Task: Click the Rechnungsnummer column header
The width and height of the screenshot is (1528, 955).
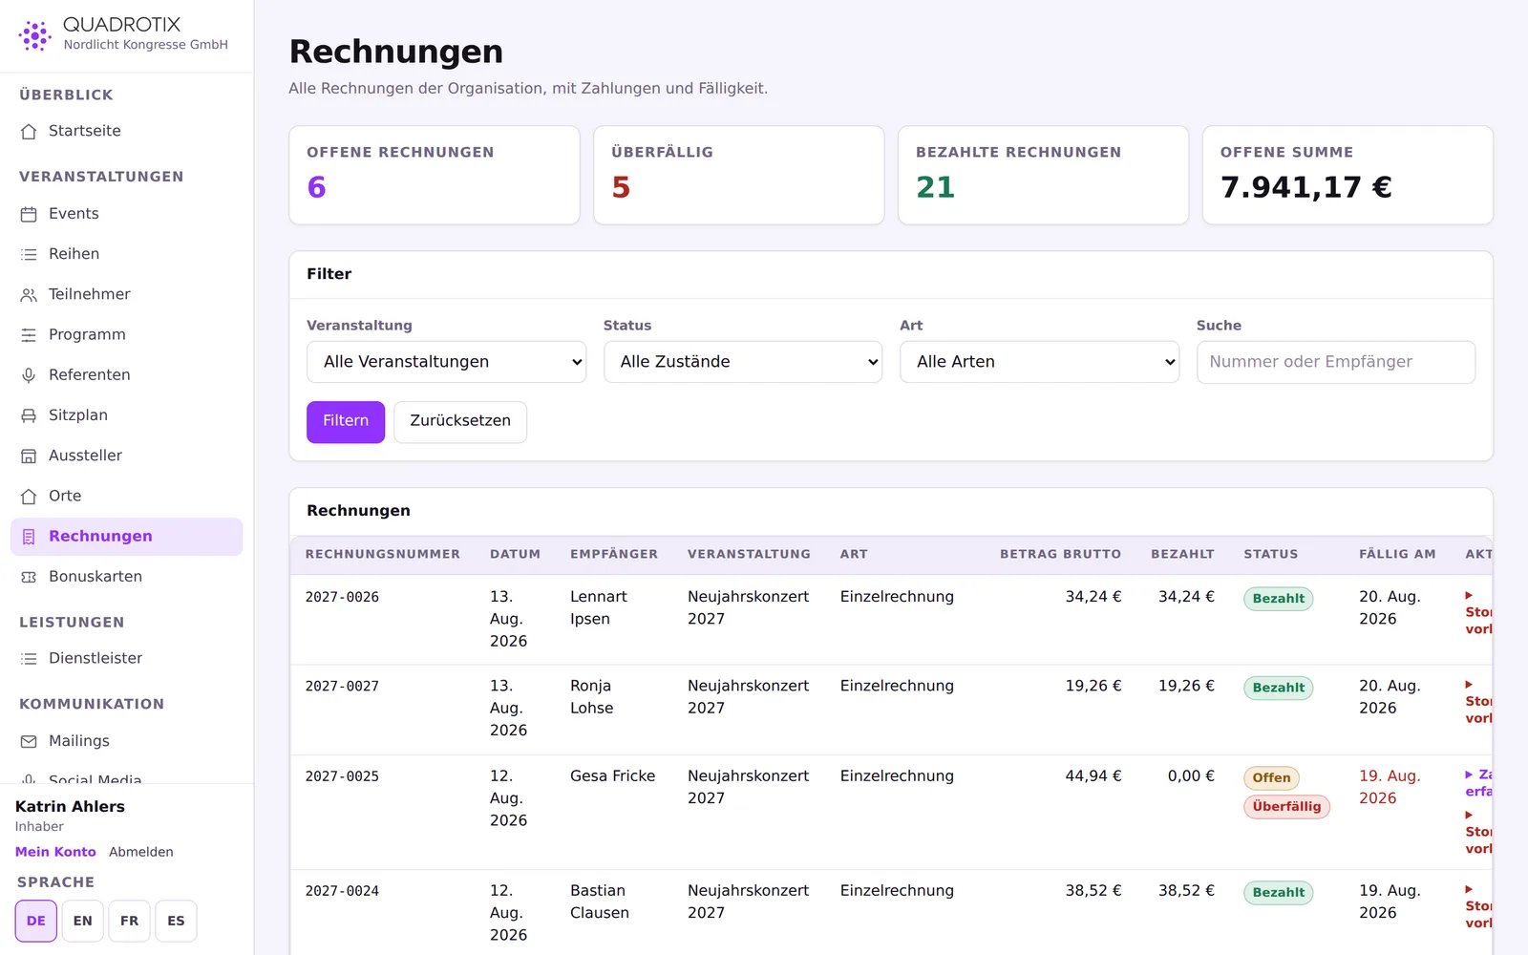Action: [x=382, y=554]
